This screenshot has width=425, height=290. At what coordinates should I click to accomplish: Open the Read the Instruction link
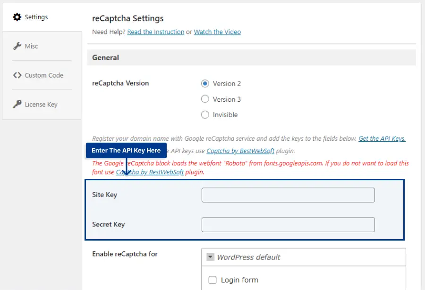click(155, 32)
